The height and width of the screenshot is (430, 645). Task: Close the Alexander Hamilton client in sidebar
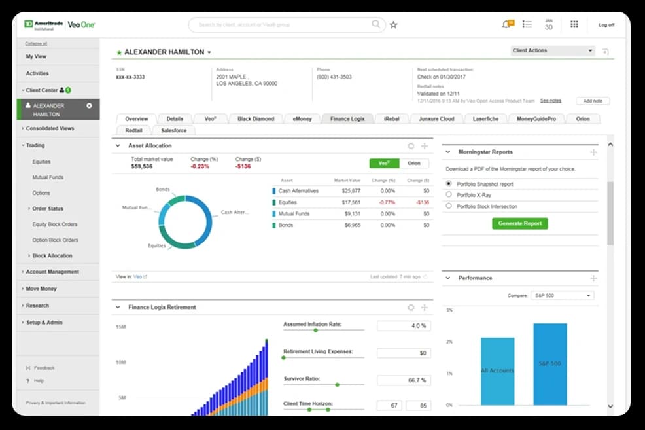point(89,106)
